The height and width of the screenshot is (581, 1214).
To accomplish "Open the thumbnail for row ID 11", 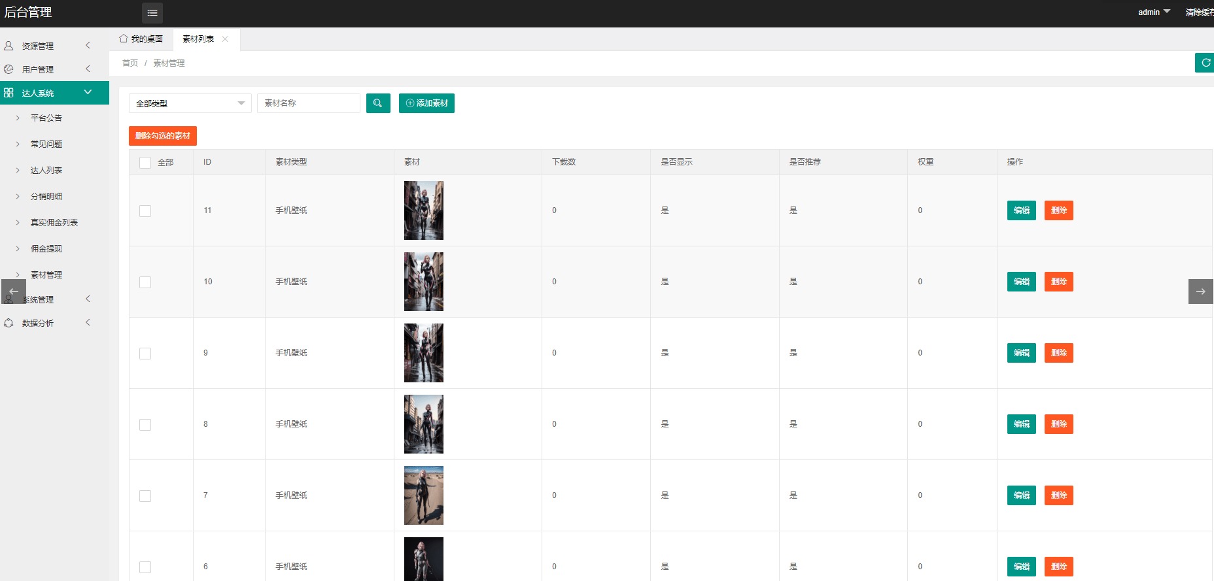I will 424,210.
